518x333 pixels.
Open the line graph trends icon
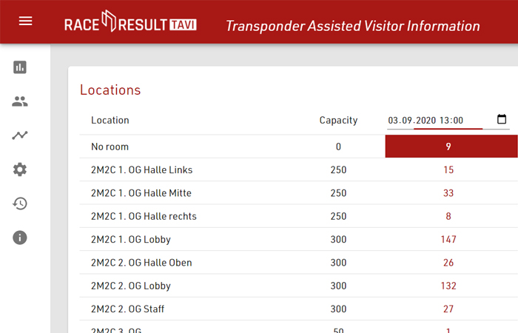[x=20, y=135]
